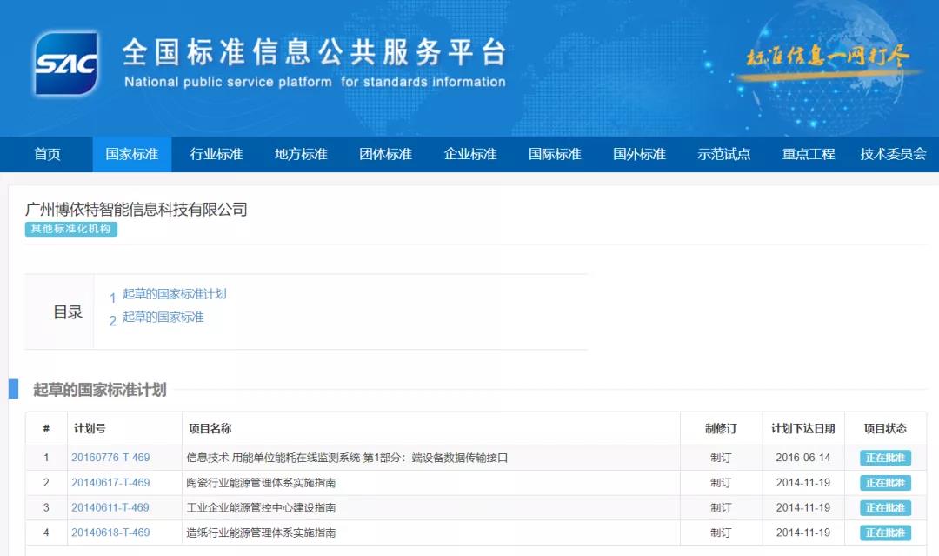Image resolution: width=939 pixels, height=556 pixels.
Task: Click the 标准信息一网打尽 slogan banner
Action: pos(828,57)
